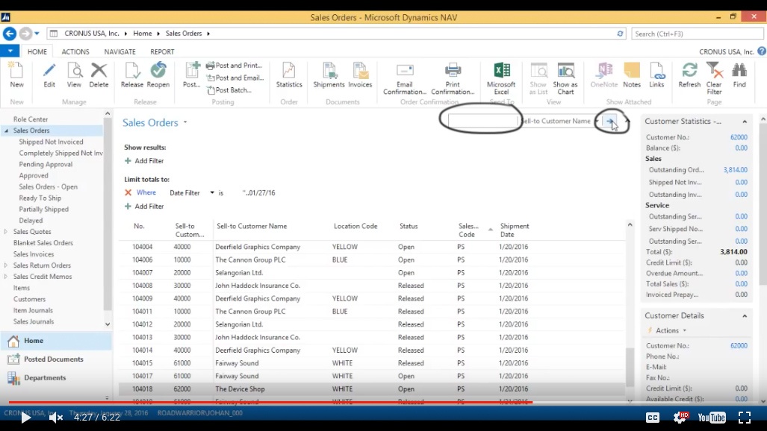767x431 pixels.
Task: Select Shipped Not Invoiced view
Action: coord(51,142)
